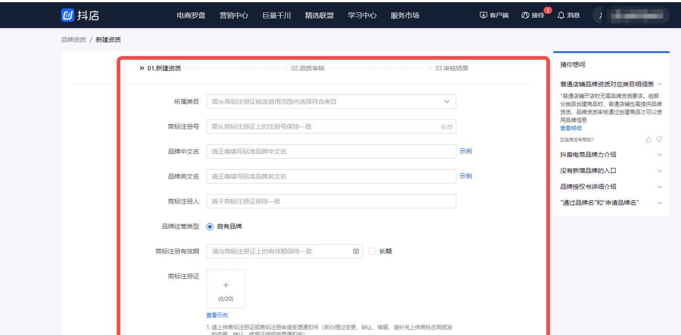The height and width of the screenshot is (335, 681).
Task: Select the 自有品牌 radio button
Action: [x=210, y=227]
